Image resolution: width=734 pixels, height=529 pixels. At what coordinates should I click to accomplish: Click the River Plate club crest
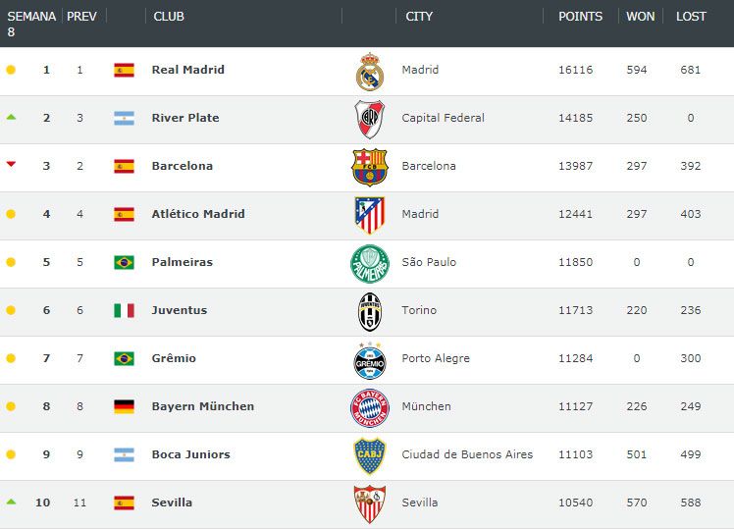[x=370, y=119]
